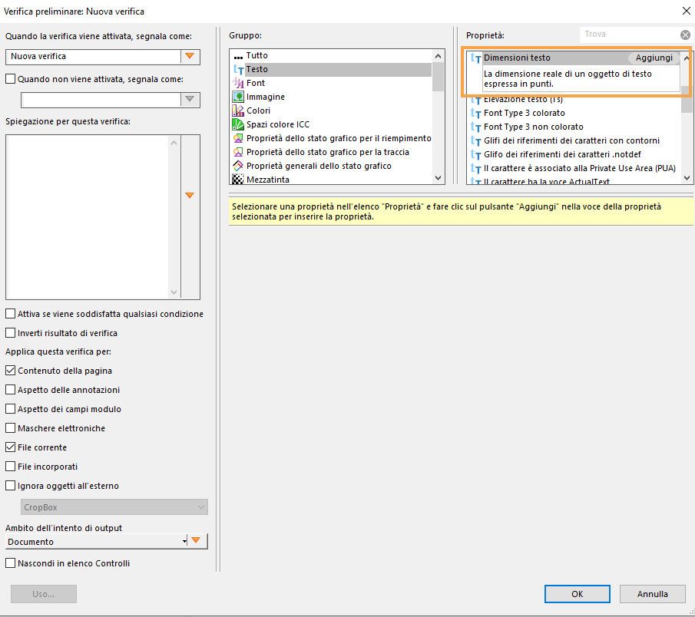The image size is (695, 617).
Task: Click the Gruppo list scroll down arrow
Action: click(438, 178)
